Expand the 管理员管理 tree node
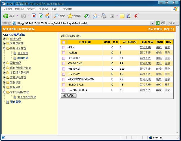The width and height of the screenshot is (181, 141). (x=4, y=43)
